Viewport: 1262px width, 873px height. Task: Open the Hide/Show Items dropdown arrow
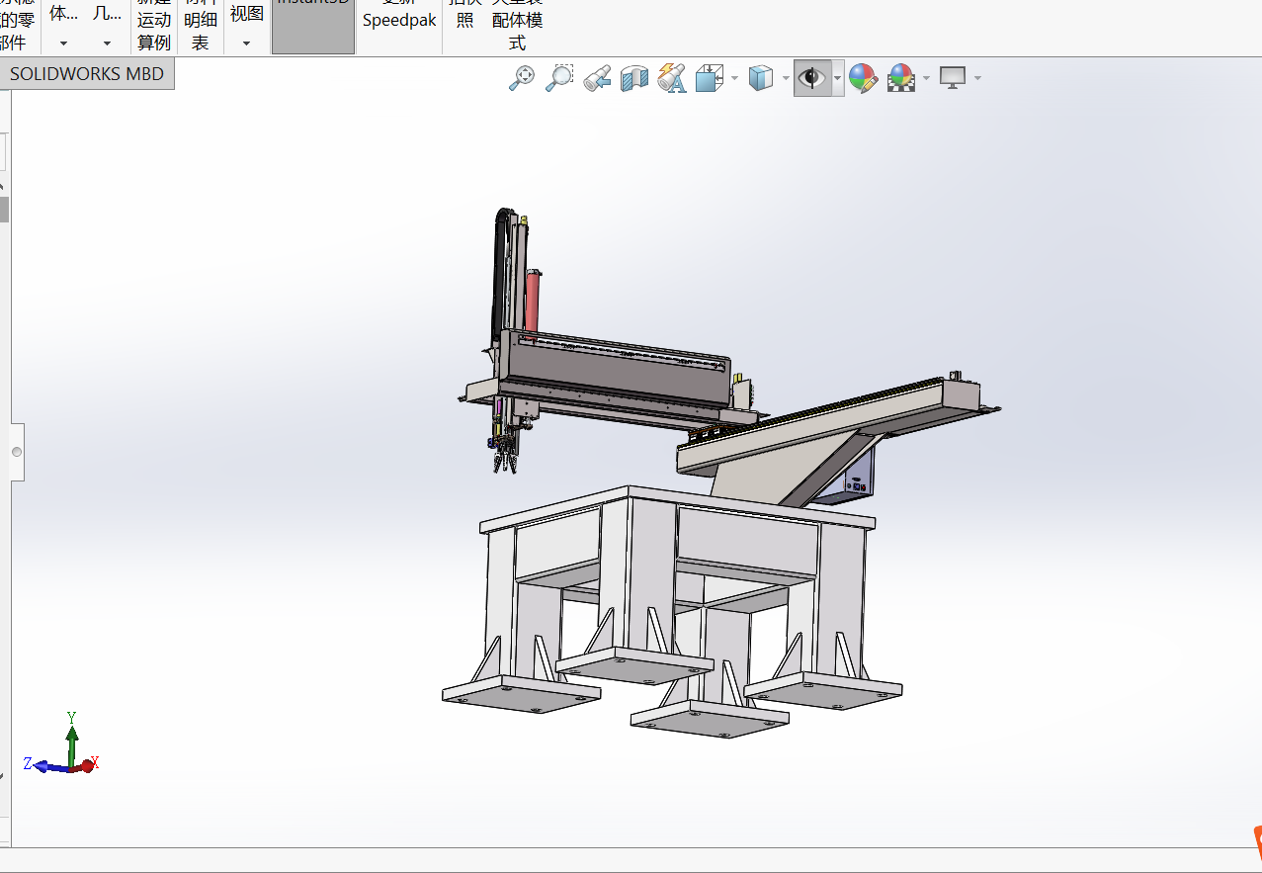click(837, 78)
